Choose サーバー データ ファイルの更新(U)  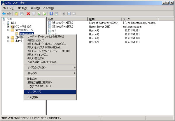click(x=50, y=37)
